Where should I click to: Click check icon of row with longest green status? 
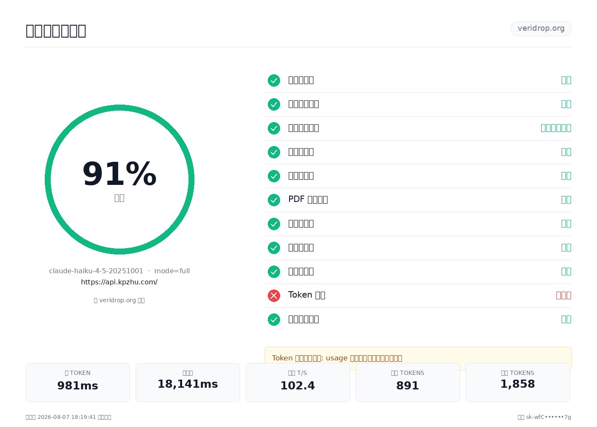[x=274, y=128]
